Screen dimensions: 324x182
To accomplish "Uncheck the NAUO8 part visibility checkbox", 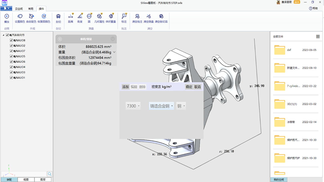I will (11, 40).
